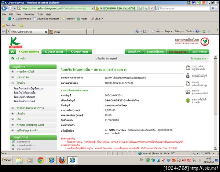This screenshot has width=220, height=172.
Task: Click the search magnifier button
Action: [x=213, y=8]
